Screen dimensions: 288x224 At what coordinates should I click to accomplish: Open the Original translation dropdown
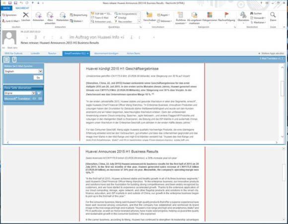pyautogui.click(x=20, y=93)
